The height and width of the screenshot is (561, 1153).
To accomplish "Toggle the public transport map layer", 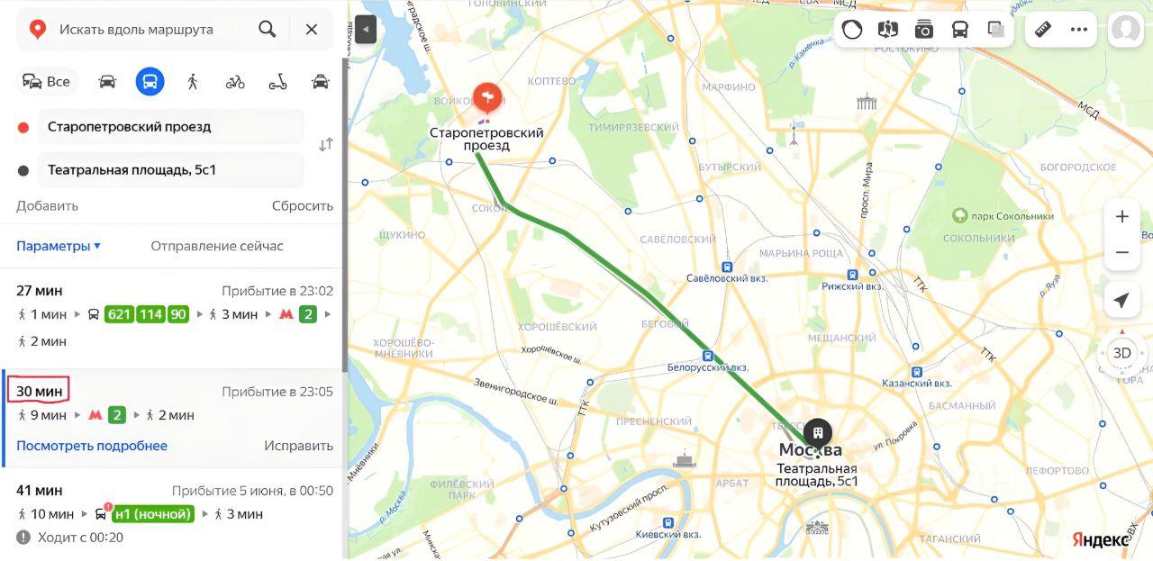I will 960,29.
